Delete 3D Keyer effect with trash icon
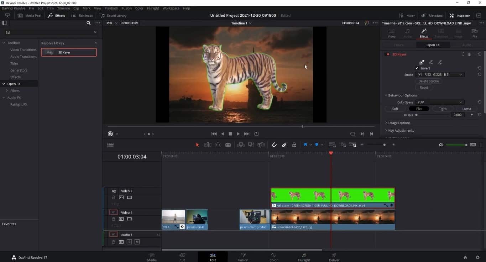Image resolution: width=486 pixels, height=262 pixels. (469, 54)
